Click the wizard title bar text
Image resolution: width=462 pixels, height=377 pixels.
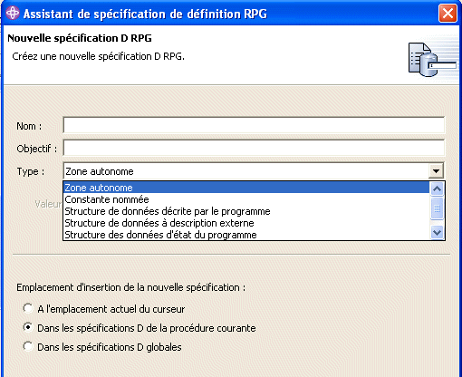145,14
